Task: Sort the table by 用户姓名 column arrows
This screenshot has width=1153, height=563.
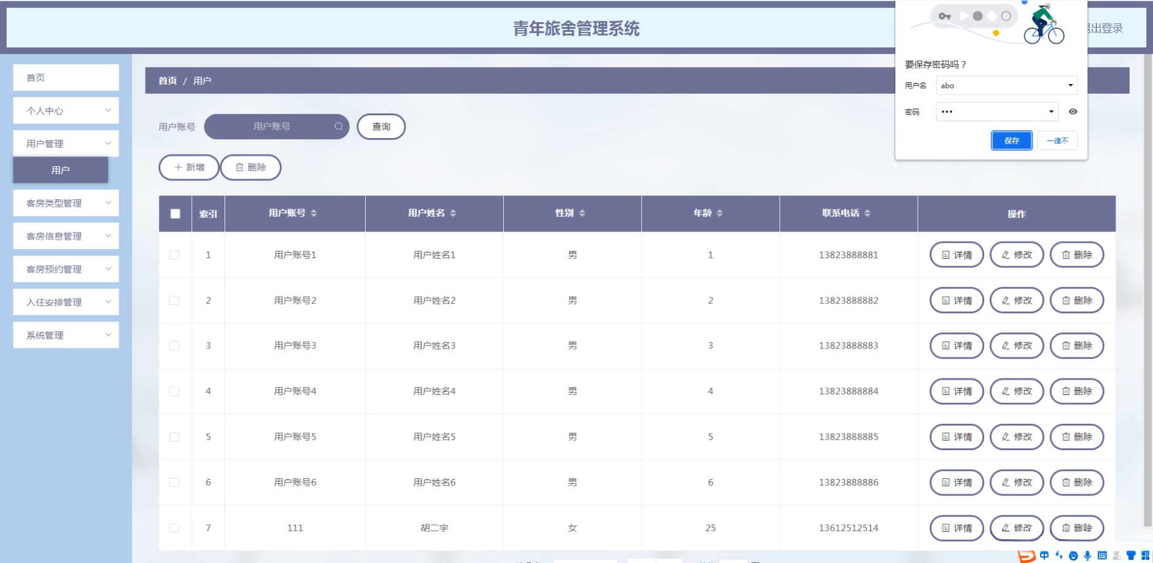Action: coord(453,213)
